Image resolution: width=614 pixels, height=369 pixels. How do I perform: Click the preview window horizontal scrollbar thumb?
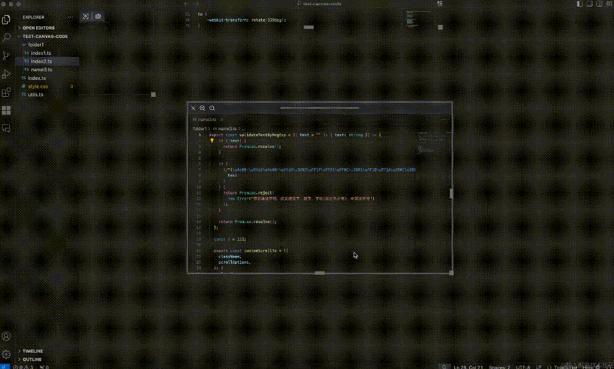tap(319, 273)
